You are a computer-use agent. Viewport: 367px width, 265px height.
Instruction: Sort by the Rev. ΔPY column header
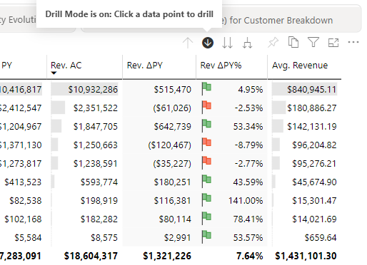point(145,66)
